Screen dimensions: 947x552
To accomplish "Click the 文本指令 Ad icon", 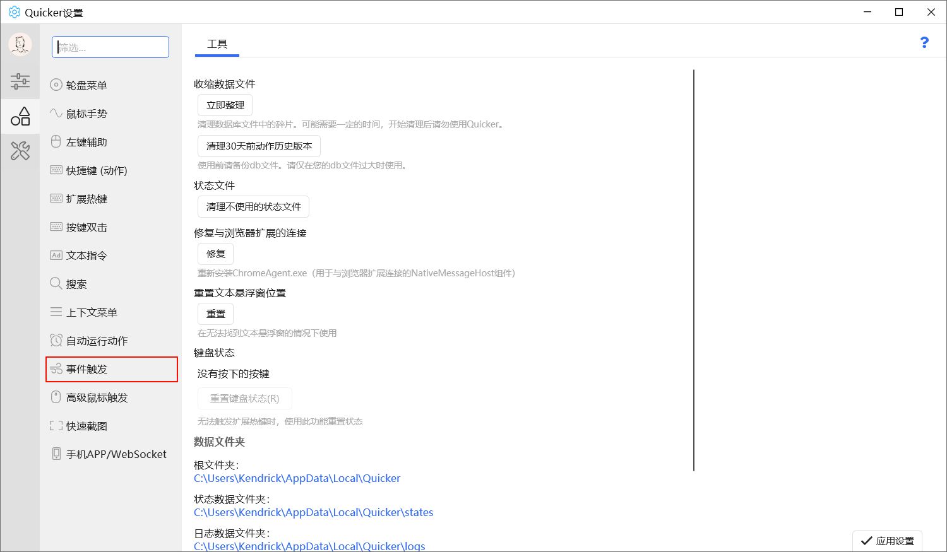I will coord(56,255).
